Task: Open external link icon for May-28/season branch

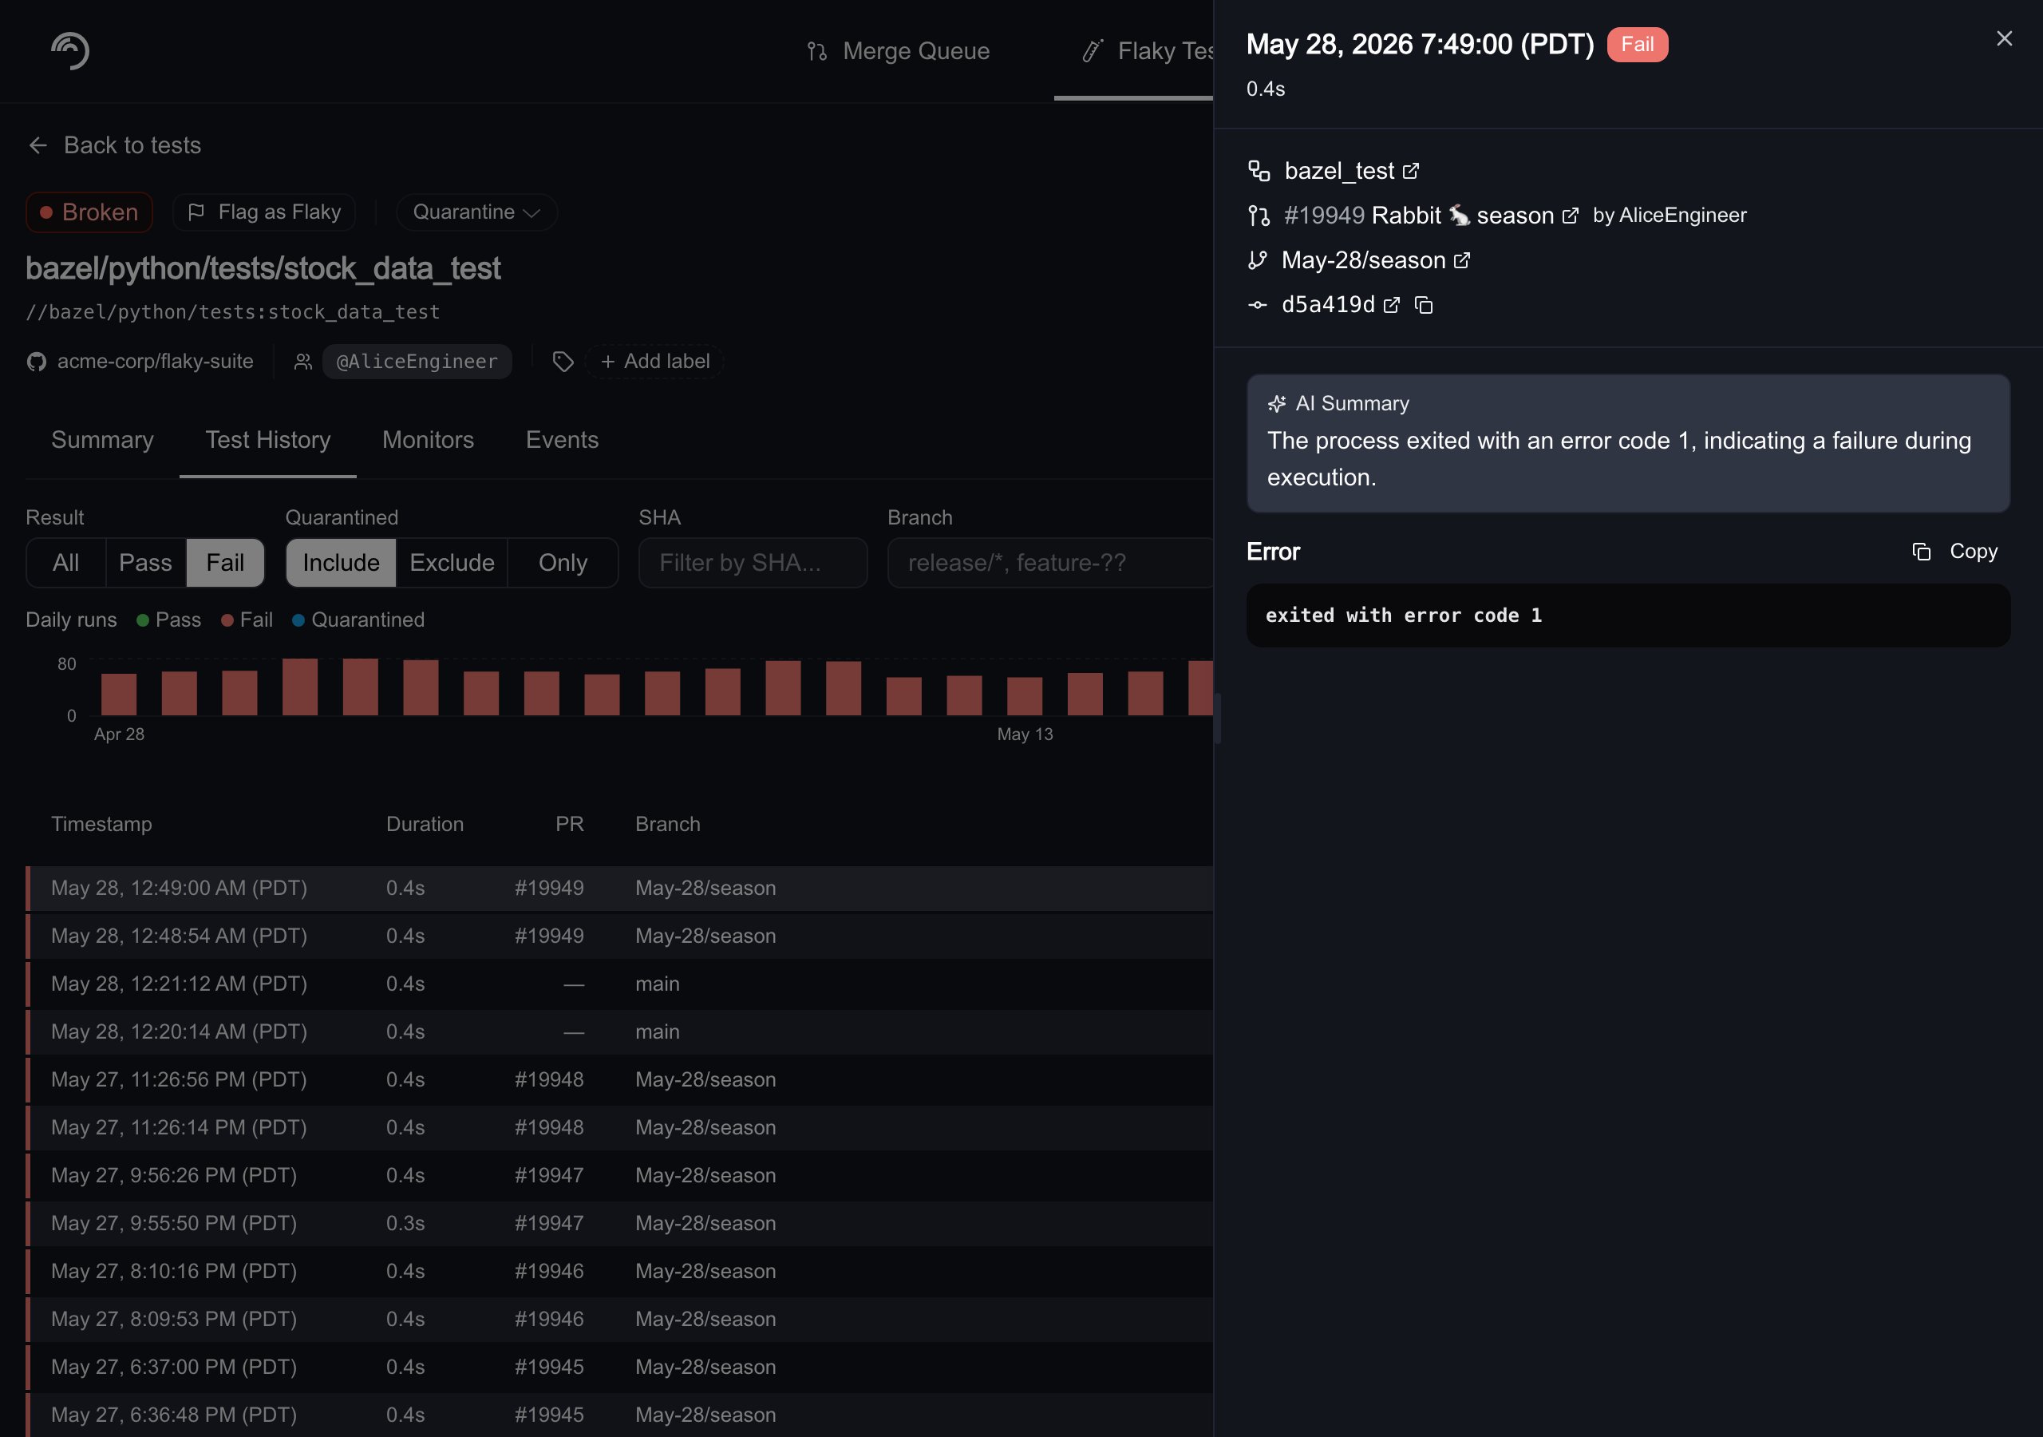Action: pos(1462,260)
